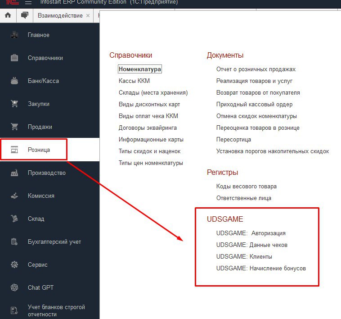The height and width of the screenshot is (319, 341).
Task: Open Типы скидок и наценок
Action: (149, 151)
